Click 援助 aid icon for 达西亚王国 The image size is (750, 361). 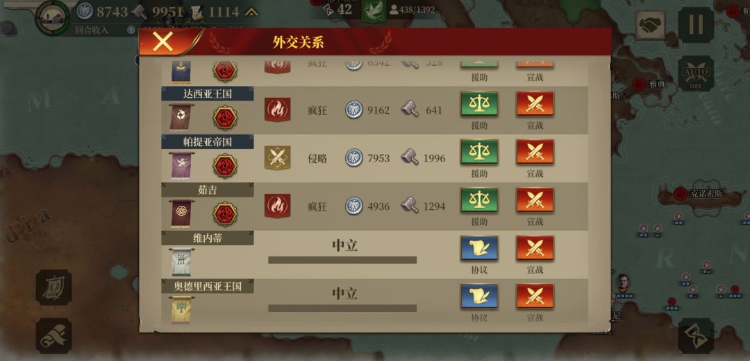pos(478,104)
